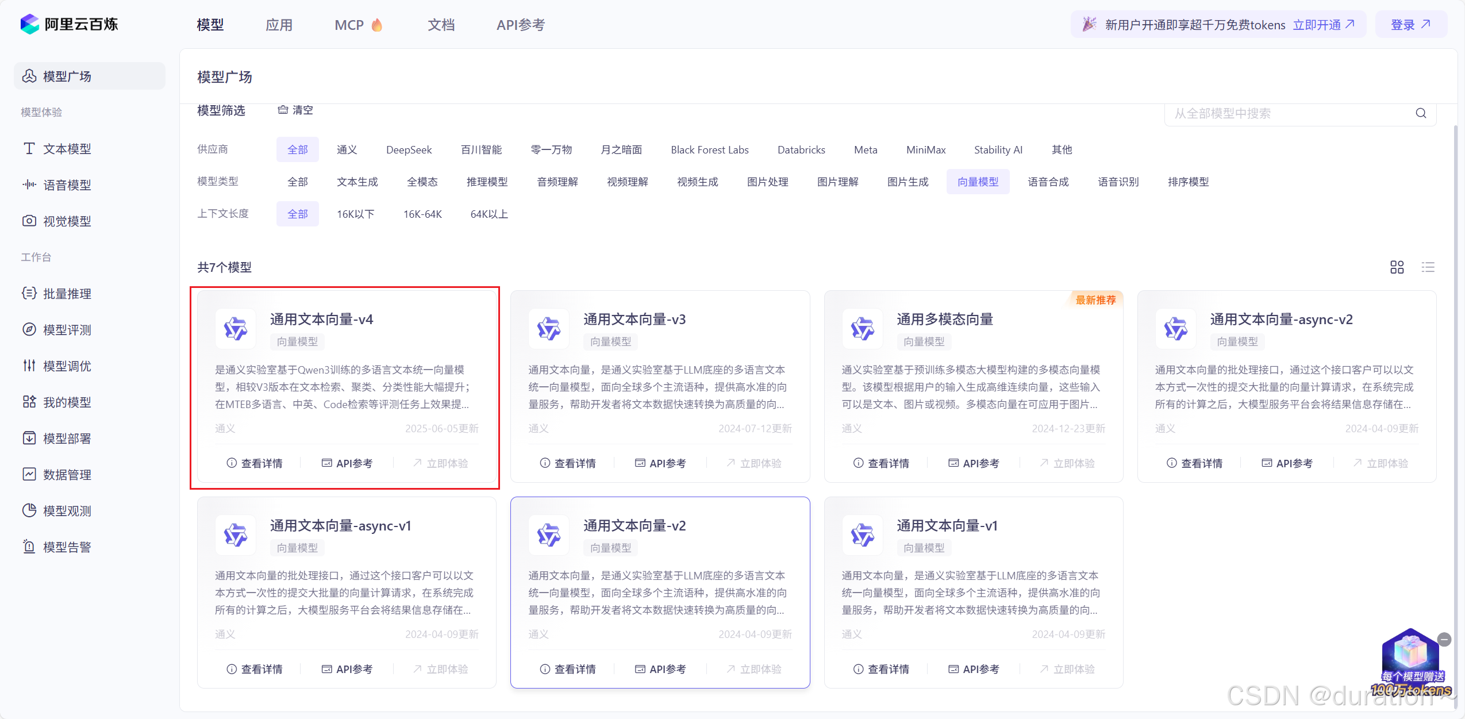Click the 清空 filter icon

[x=283, y=110]
